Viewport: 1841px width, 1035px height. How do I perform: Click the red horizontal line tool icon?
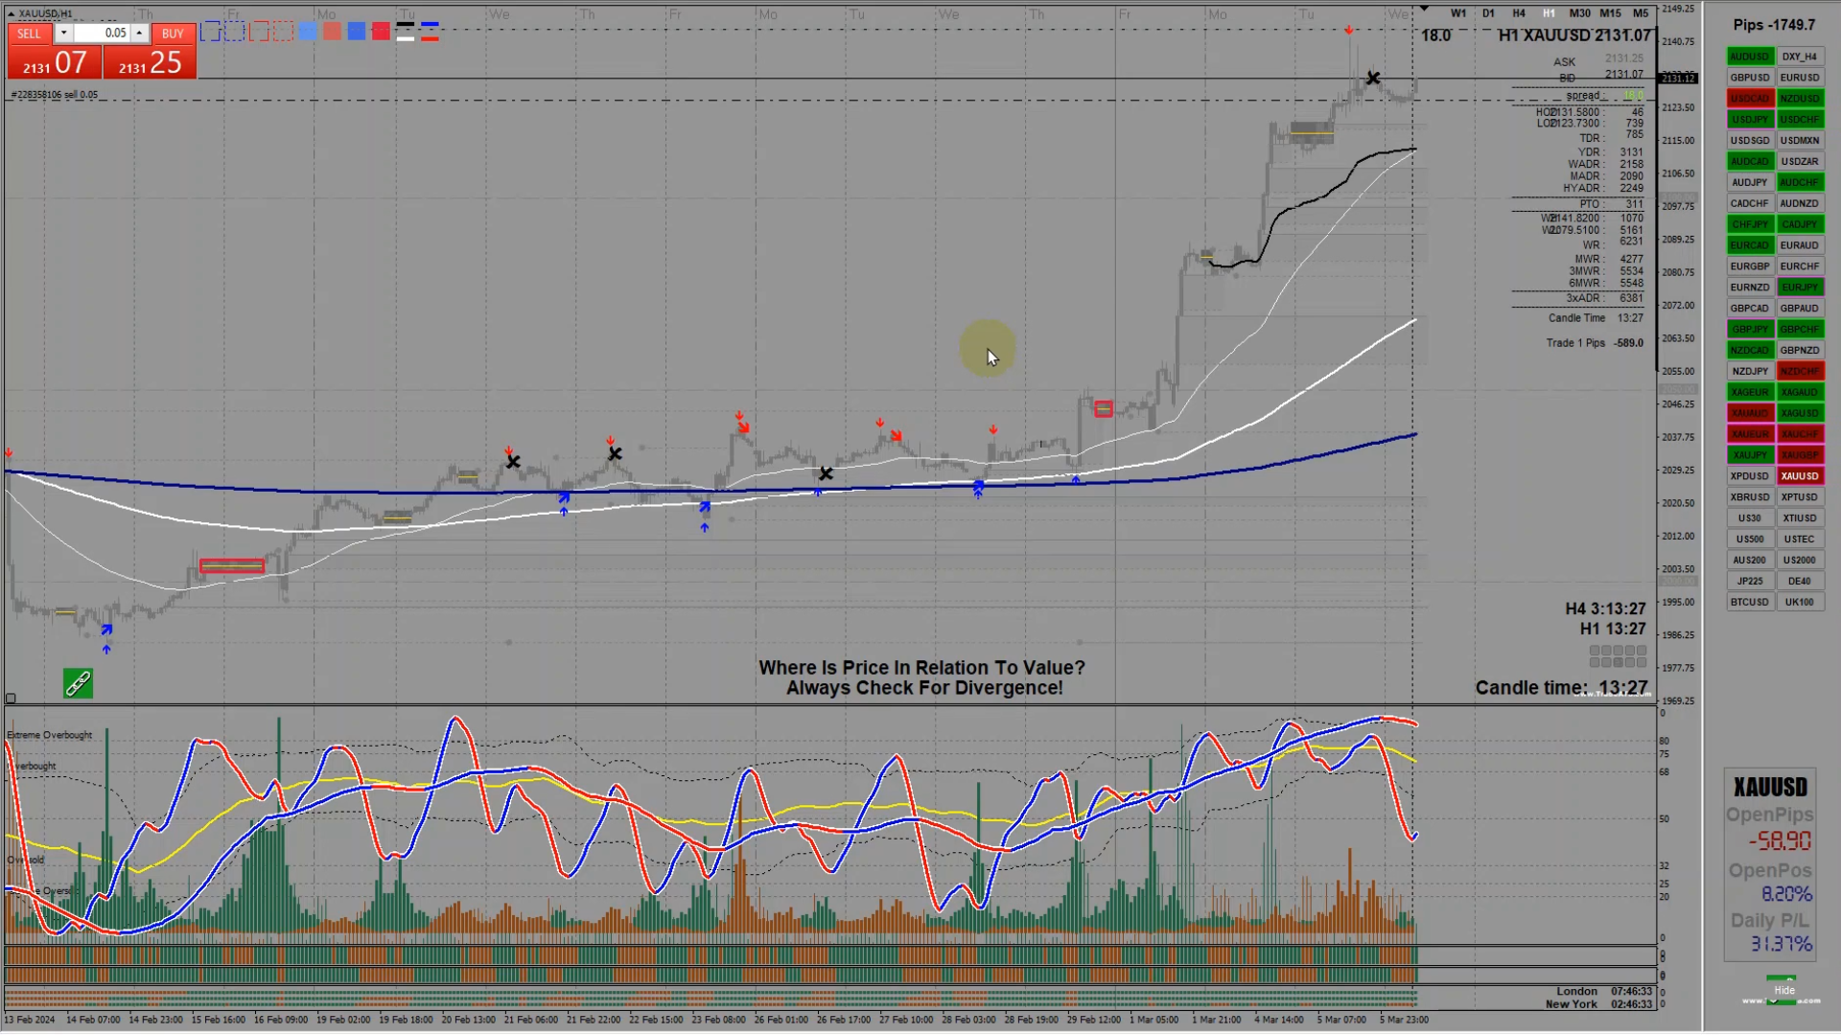point(430,37)
